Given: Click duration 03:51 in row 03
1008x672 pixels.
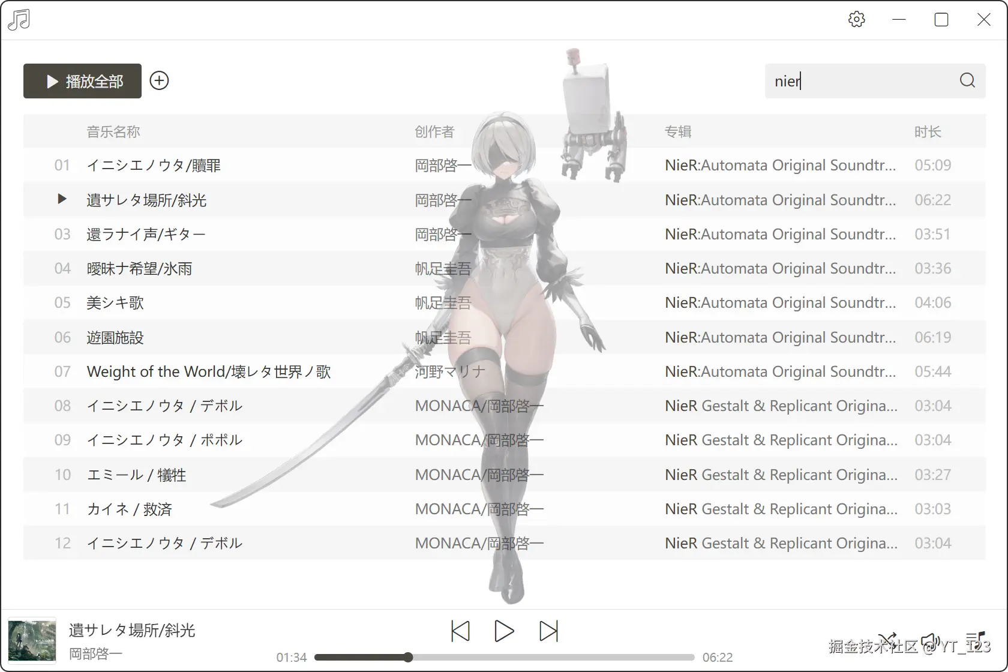Looking at the screenshot, I should click(x=932, y=234).
